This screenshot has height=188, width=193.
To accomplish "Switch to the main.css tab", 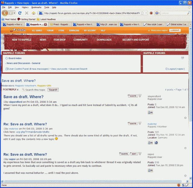I will tap(107, 24).
